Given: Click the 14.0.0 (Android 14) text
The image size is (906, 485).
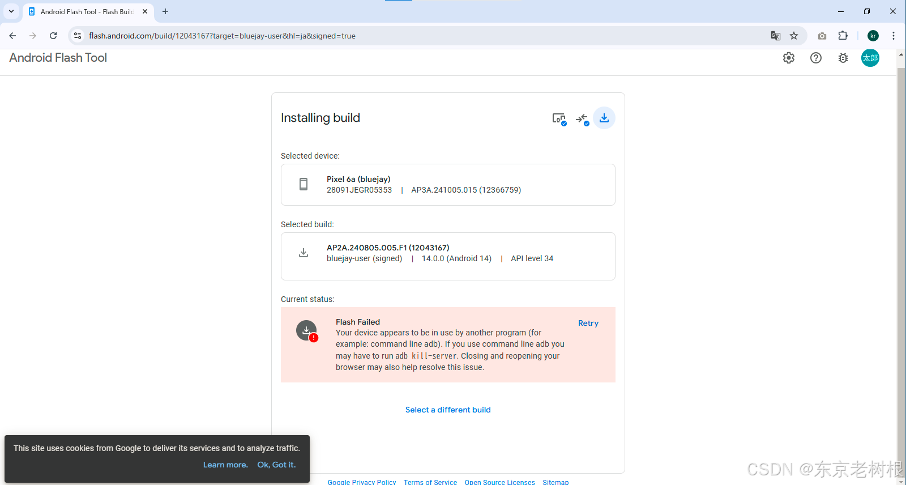Looking at the screenshot, I should click(x=456, y=258).
